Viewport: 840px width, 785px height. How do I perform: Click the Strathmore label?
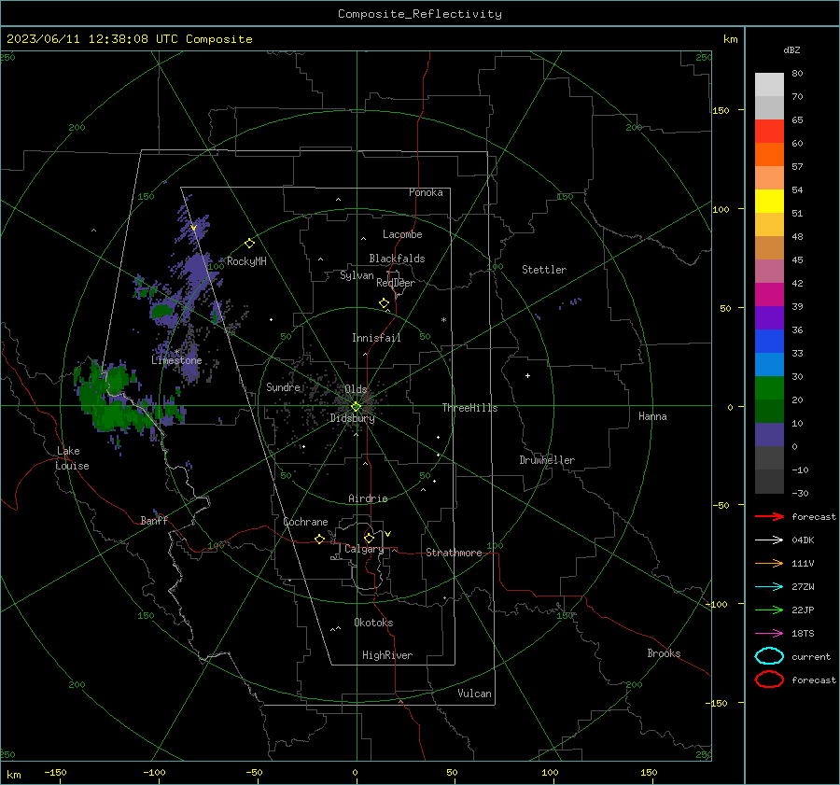(x=454, y=553)
